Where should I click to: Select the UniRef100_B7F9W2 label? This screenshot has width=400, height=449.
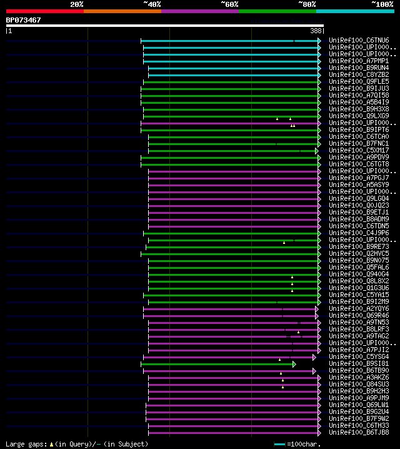tap(359, 418)
